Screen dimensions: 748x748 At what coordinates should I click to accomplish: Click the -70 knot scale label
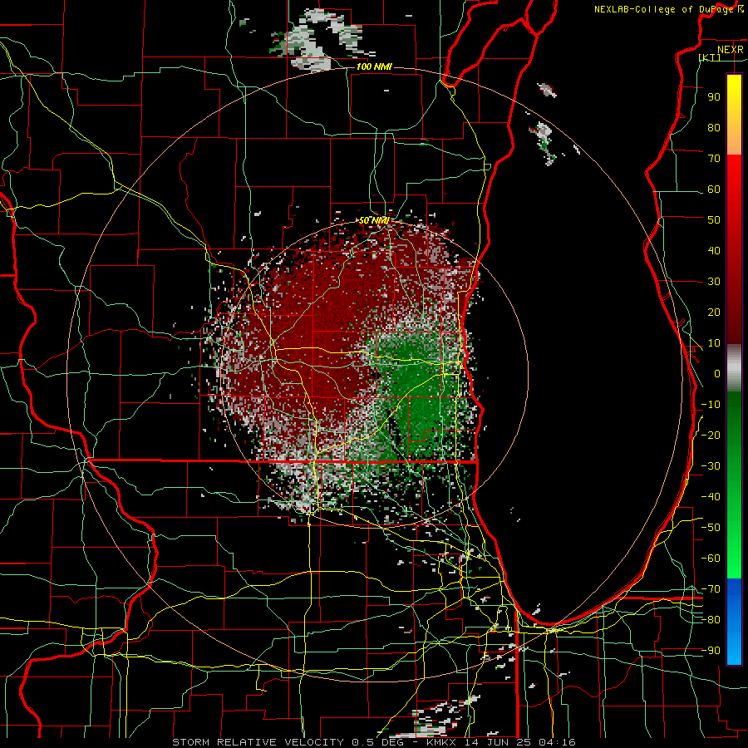coord(711,589)
